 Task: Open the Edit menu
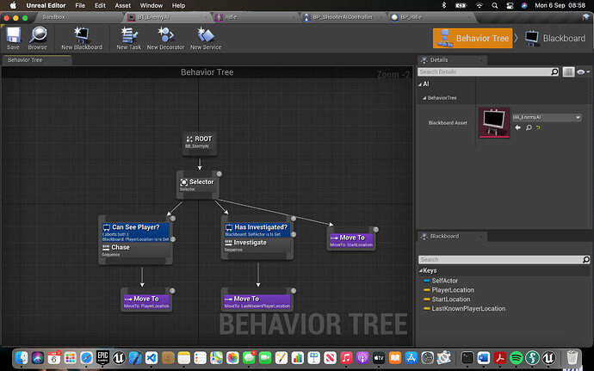(x=100, y=5)
